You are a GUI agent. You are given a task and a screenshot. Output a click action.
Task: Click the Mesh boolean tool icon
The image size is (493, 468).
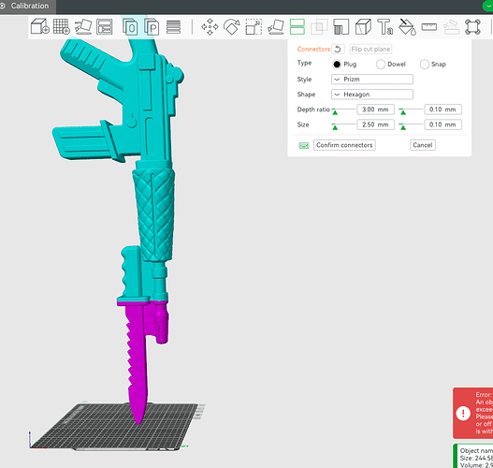point(319,27)
